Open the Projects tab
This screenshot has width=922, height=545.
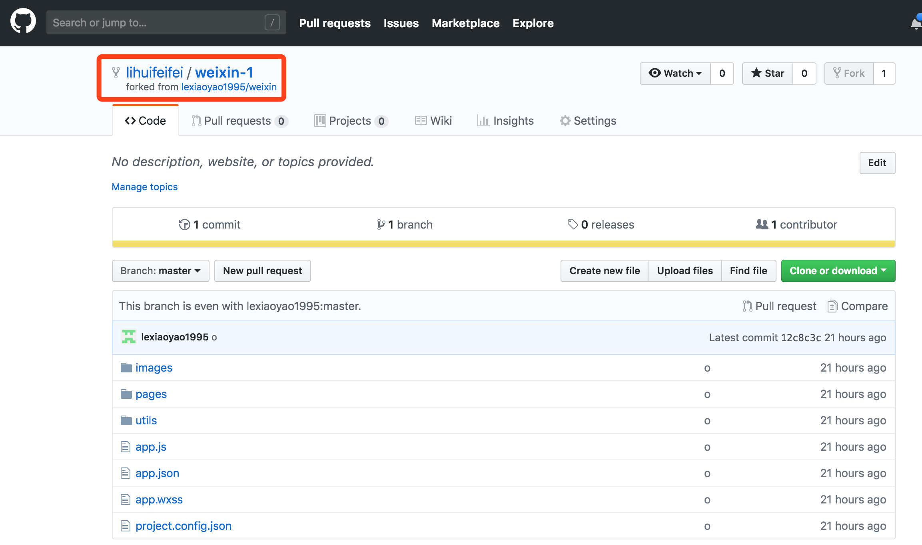pyautogui.click(x=351, y=121)
